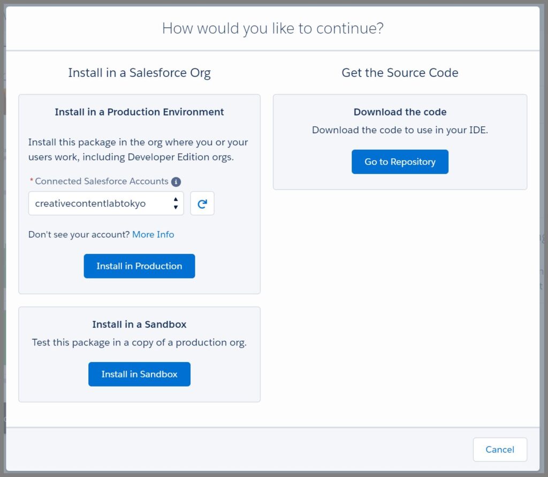Cancel the installation dialog
Viewport: 548px width, 477px height.
pyautogui.click(x=499, y=449)
